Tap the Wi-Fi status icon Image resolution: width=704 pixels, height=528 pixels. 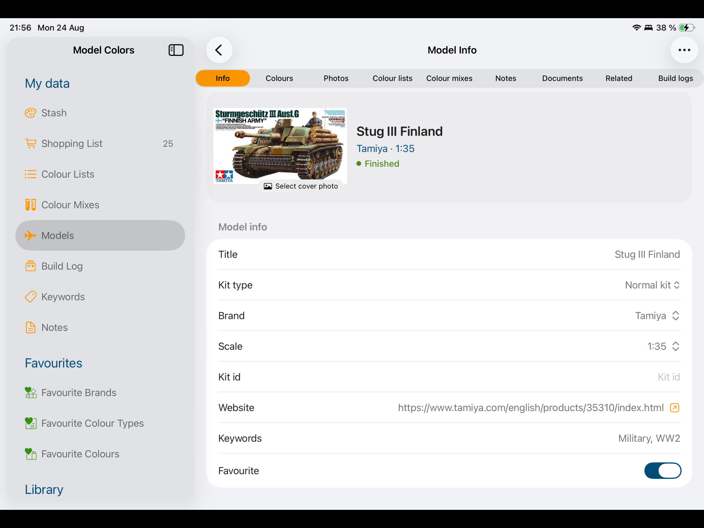(636, 28)
